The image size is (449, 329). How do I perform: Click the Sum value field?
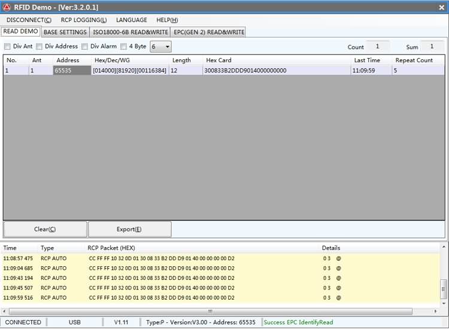click(432, 46)
